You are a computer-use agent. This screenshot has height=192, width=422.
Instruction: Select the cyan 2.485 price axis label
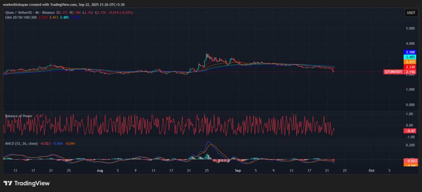(x=410, y=57)
